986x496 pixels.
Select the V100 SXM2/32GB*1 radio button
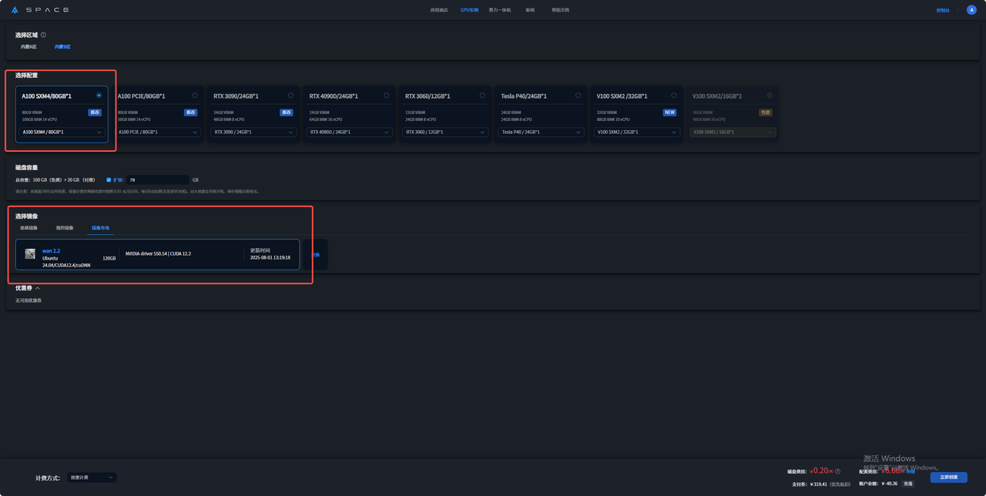tap(674, 96)
